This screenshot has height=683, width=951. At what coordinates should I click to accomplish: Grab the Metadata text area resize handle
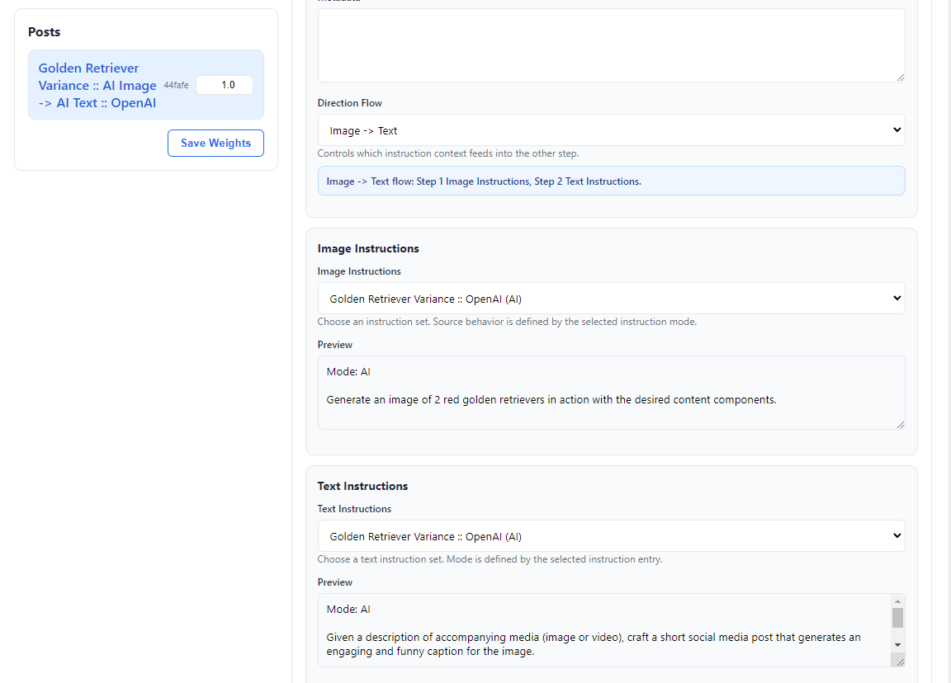[900, 77]
